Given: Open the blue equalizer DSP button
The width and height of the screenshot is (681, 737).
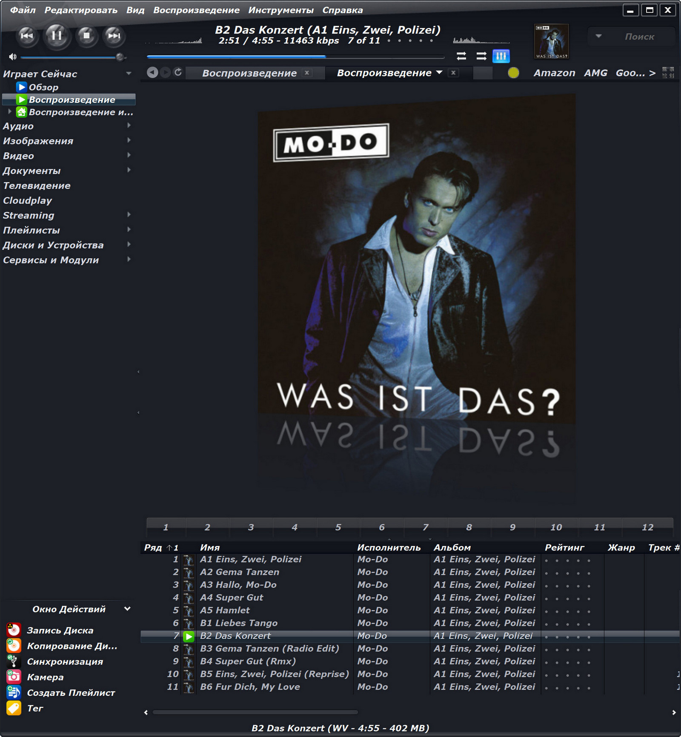Looking at the screenshot, I should click(x=501, y=56).
